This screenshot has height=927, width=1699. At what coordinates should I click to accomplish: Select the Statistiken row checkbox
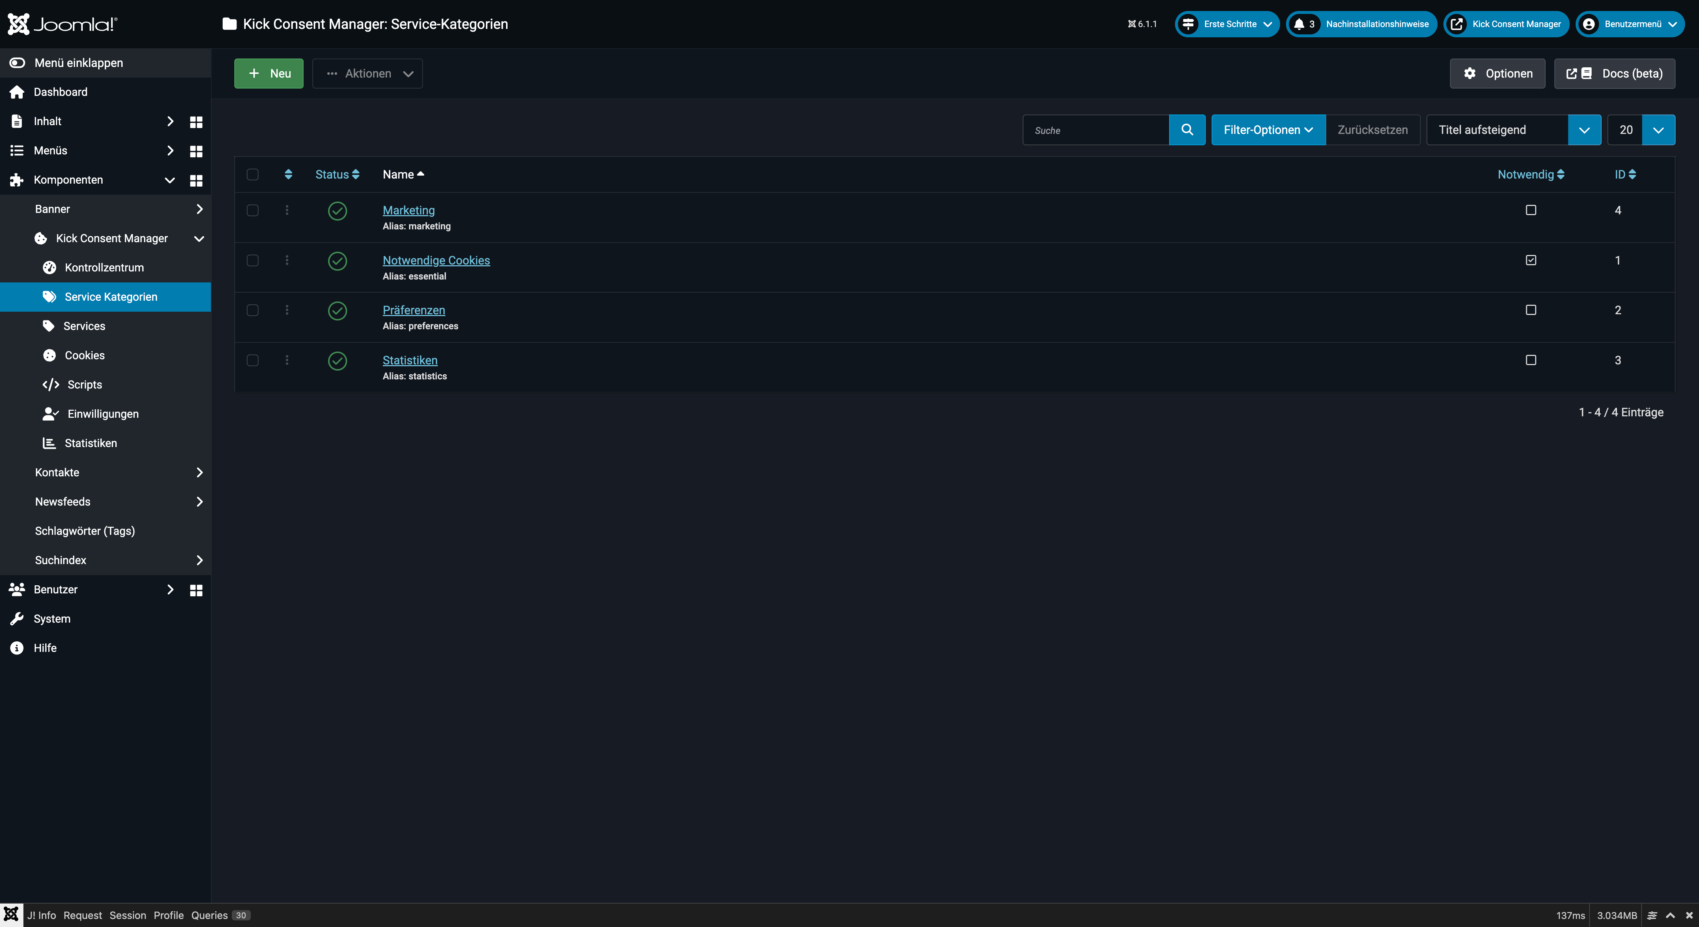253,360
